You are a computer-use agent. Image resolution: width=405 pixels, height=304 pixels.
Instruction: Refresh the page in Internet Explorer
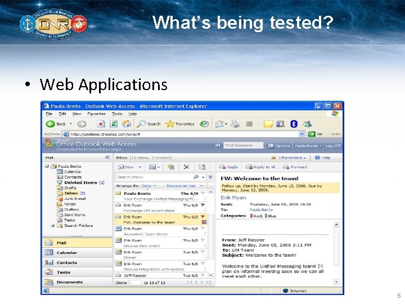pos(114,124)
